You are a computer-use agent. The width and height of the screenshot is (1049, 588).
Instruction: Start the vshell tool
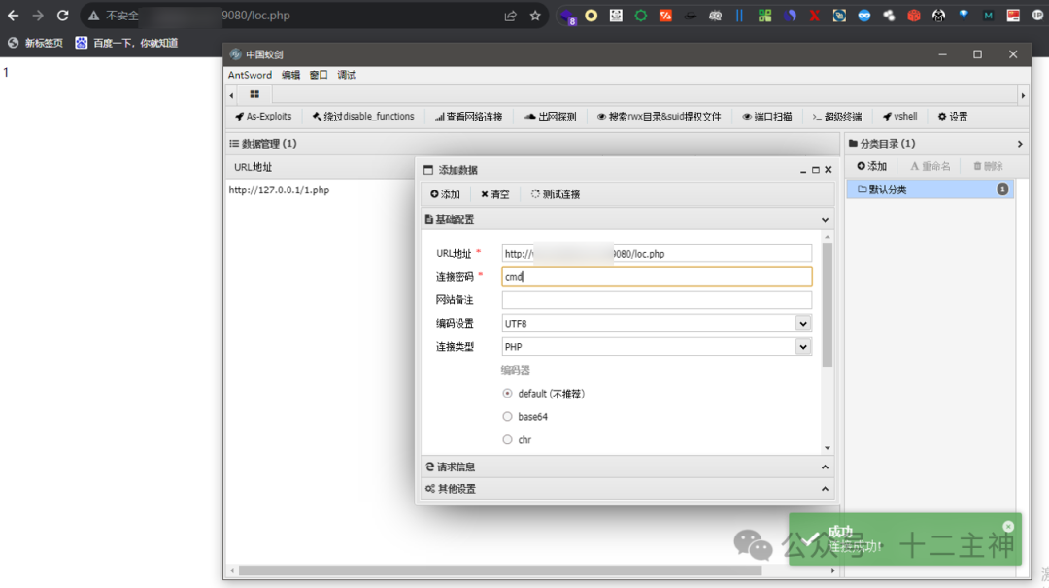(899, 116)
